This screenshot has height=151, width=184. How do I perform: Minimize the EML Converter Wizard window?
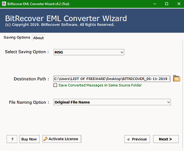coord(155,4)
